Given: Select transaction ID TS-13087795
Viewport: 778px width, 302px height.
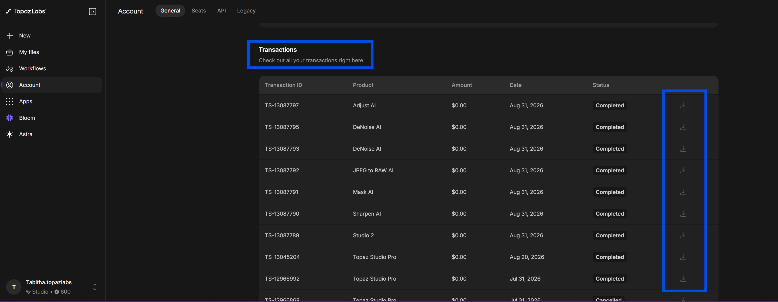Looking at the screenshot, I should click(282, 127).
